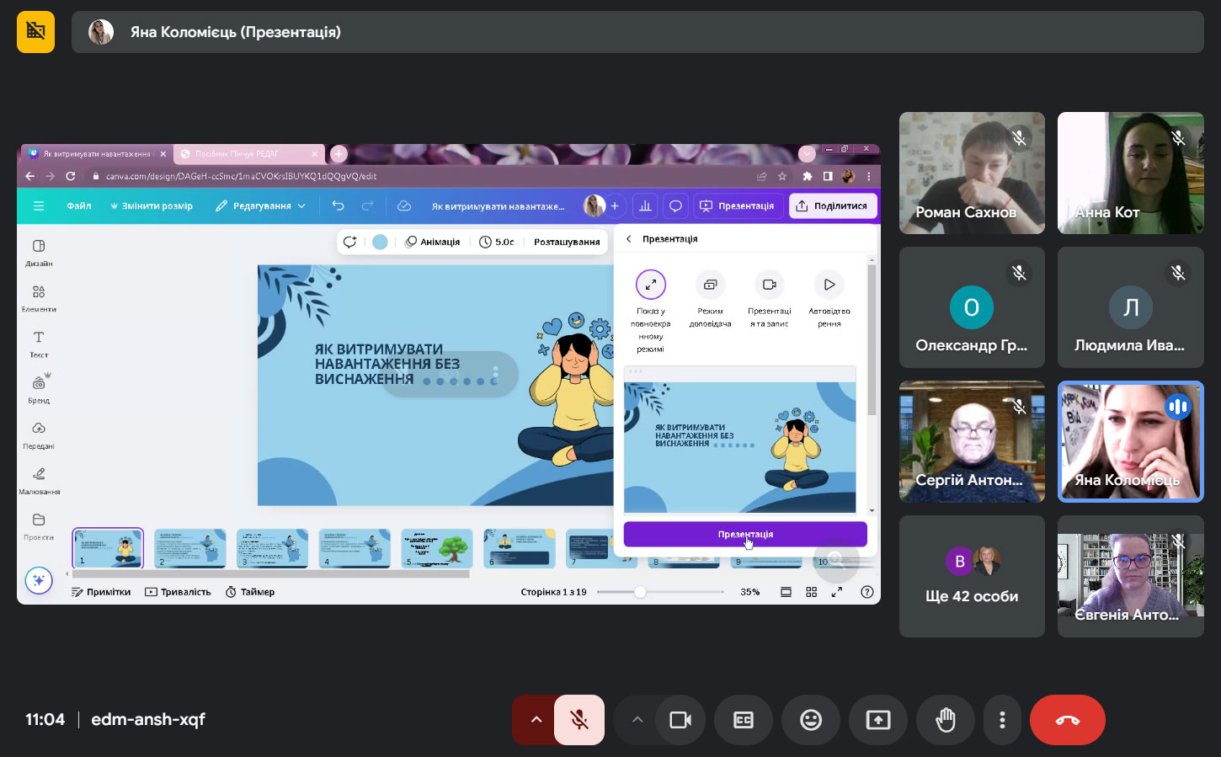Open Canva analytics chart icon
The image size is (1221, 757).
click(645, 206)
